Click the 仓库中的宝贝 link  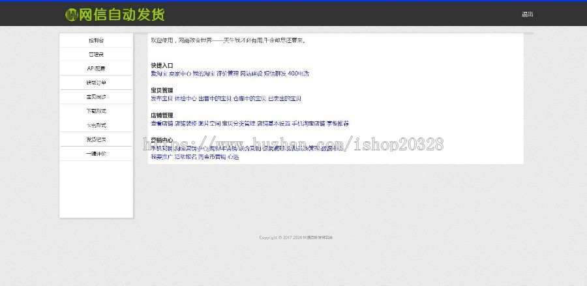(250, 98)
